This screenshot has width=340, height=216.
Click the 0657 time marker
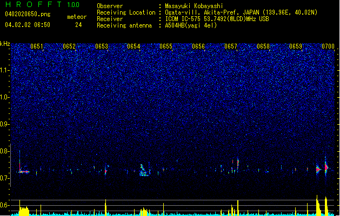[231, 46]
